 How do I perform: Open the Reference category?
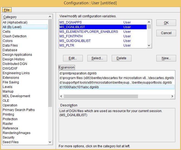25,128
